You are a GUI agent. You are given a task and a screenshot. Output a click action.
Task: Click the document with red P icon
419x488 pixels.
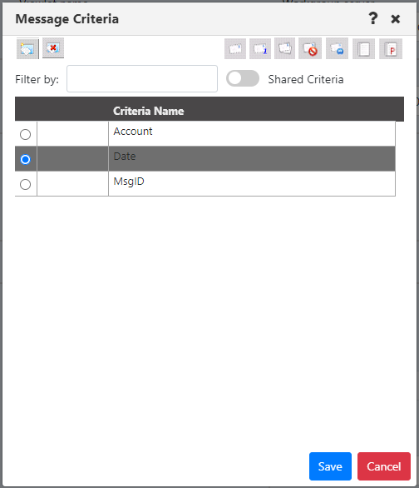point(391,49)
